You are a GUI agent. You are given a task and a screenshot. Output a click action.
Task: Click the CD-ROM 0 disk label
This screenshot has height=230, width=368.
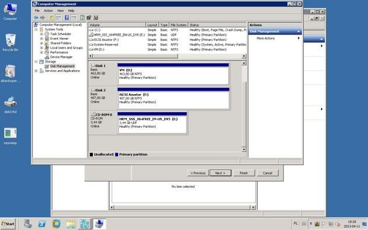click(102, 122)
